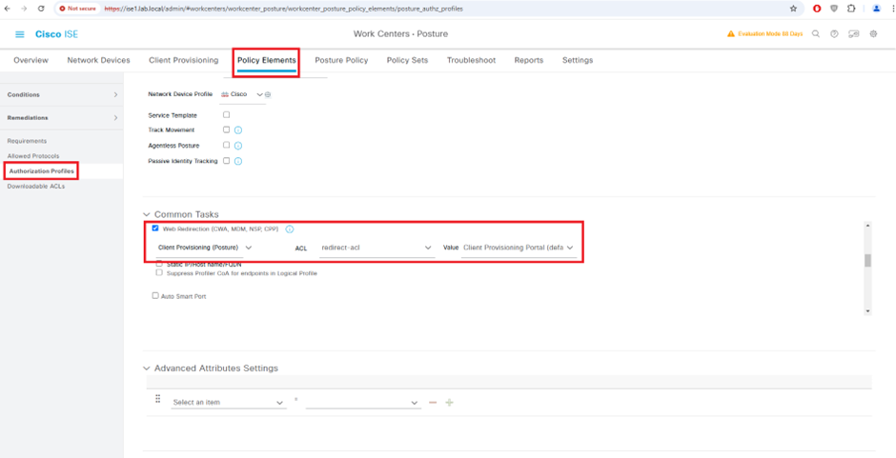This screenshot has height=458, width=896.
Task: Switch to the Overview tab
Action: click(31, 60)
